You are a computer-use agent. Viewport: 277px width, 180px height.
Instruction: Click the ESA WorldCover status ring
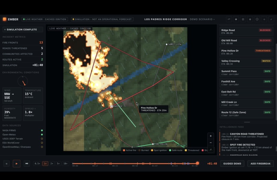point(42,143)
